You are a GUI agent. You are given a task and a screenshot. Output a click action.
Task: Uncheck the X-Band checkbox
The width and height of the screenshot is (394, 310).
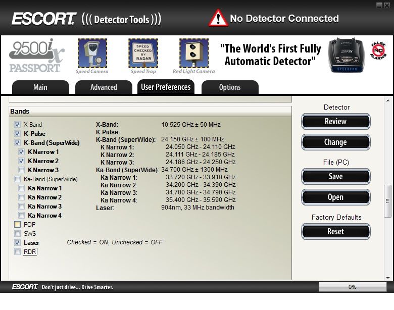coord(17,124)
